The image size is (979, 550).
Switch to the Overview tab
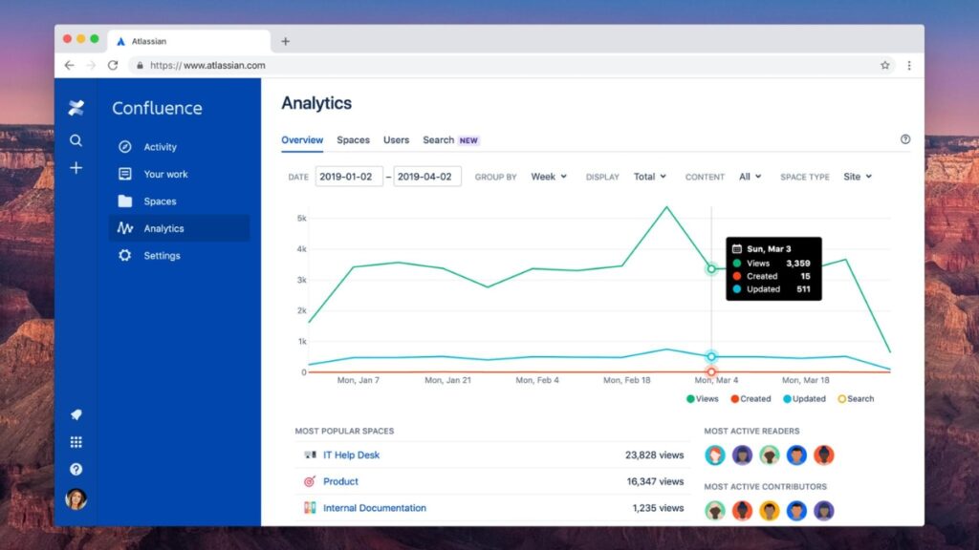302,139
